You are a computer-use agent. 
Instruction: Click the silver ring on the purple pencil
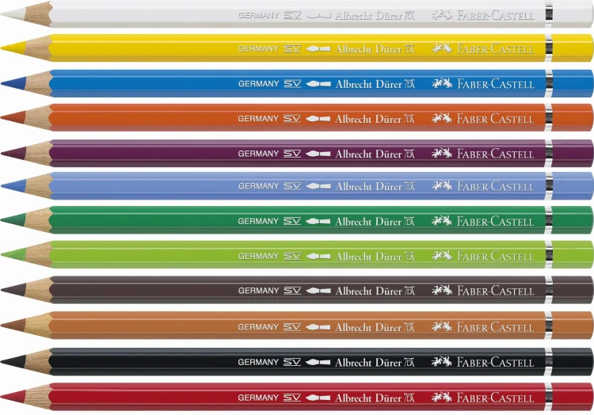click(549, 154)
